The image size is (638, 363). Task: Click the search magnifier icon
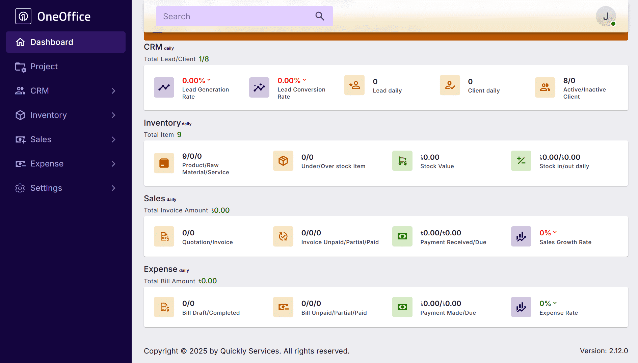pos(319,16)
